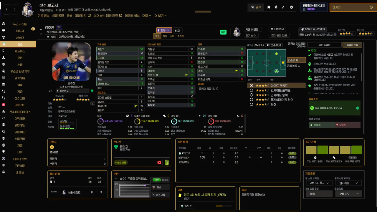Screen dimensions: 377x212
Task: Switch to 숨은 능력치 view
Action: click(324, 45)
